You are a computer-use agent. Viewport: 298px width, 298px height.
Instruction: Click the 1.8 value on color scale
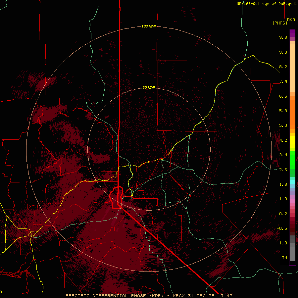(x=283, y=184)
